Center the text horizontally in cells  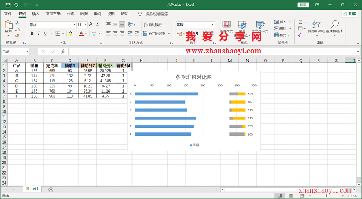pyautogui.click(x=115, y=34)
